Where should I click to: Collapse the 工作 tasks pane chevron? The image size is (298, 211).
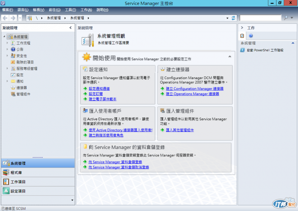click(242, 28)
